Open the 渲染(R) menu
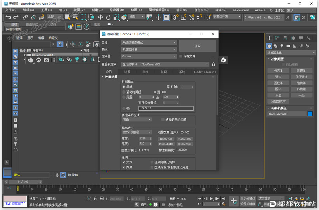Screen dimensions: 319x210 click(182, 10)
